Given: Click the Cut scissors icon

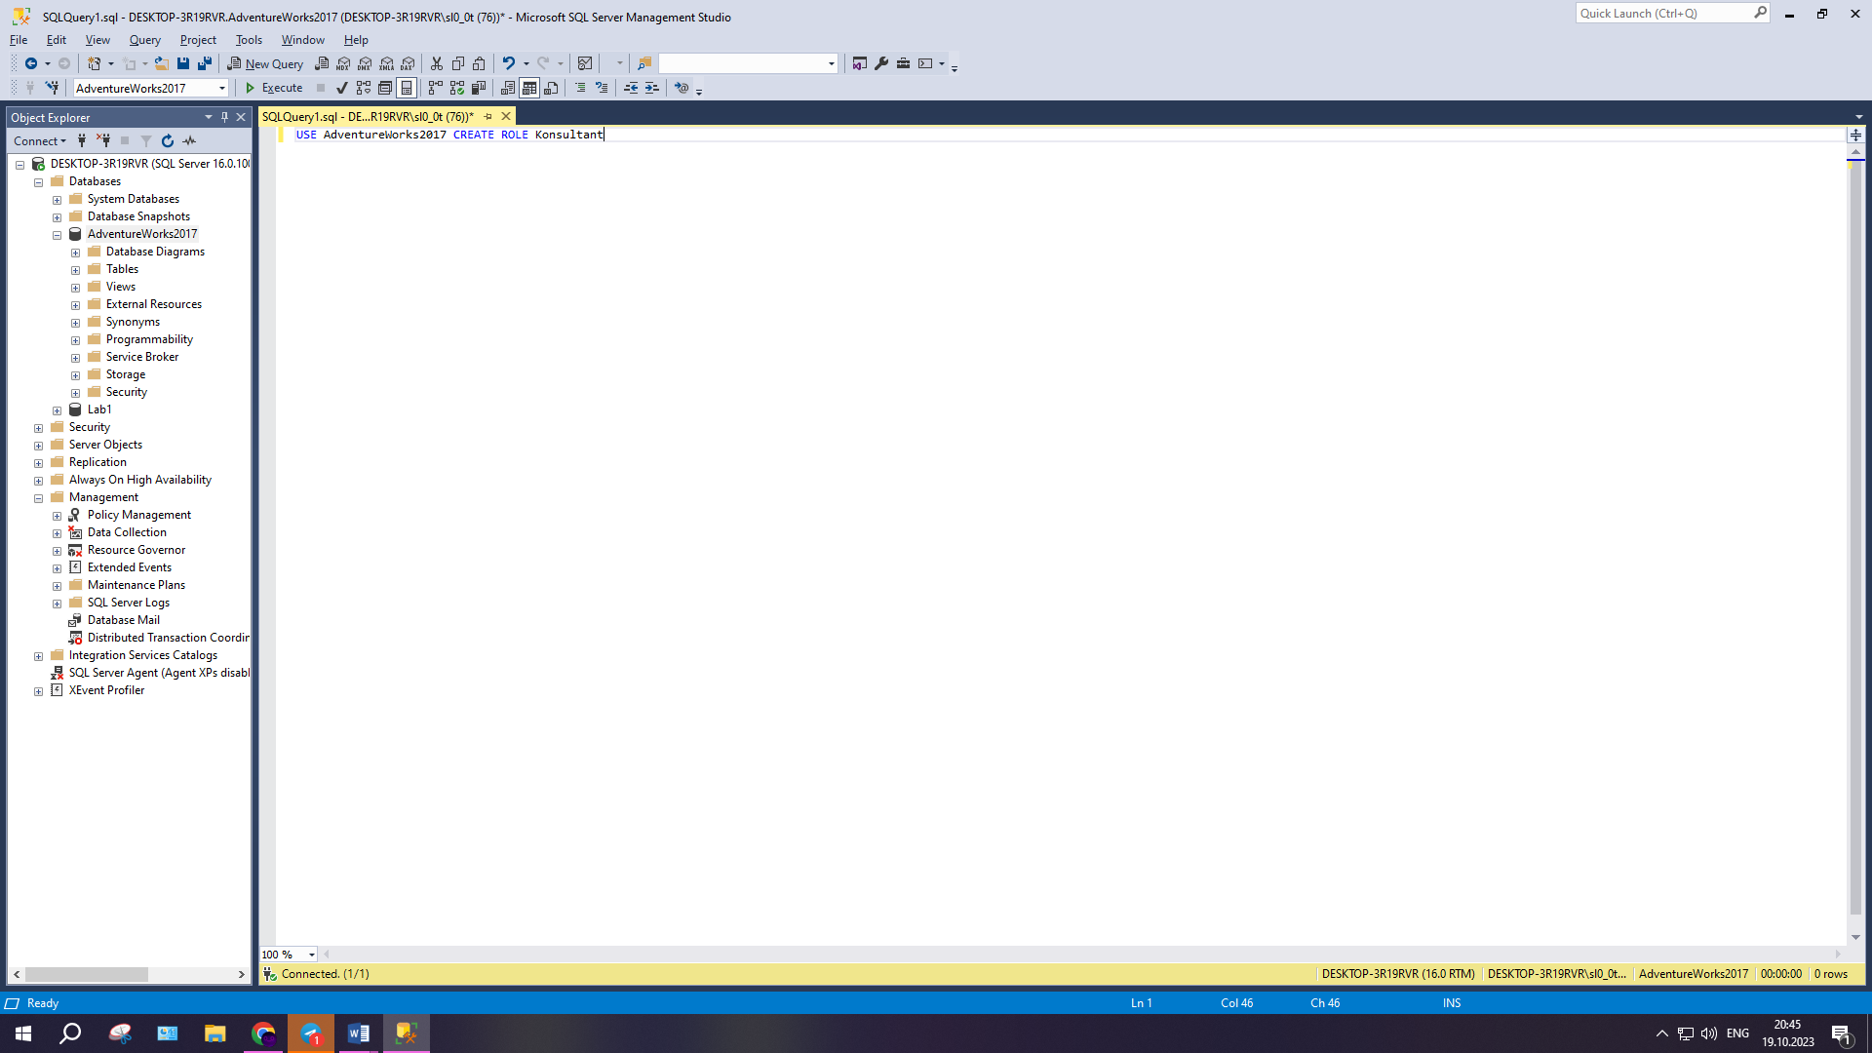Looking at the screenshot, I should 437,63.
